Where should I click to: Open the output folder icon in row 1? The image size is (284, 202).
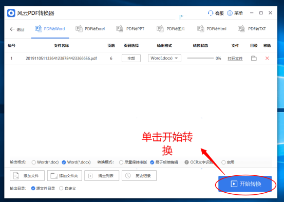(x=254, y=58)
